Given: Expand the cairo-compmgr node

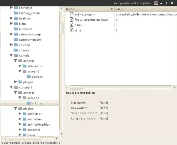Looking at the screenshot, I should (11, 34).
